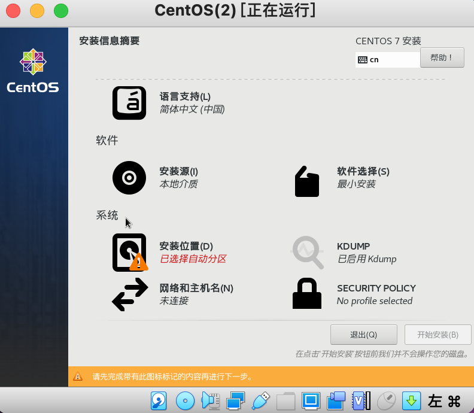The height and width of the screenshot is (413, 474).
Task: Click VirtualBox hard disk activity icon
Action: 159,401
